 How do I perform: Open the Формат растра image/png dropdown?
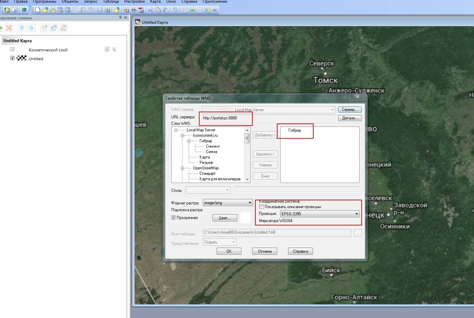point(250,203)
